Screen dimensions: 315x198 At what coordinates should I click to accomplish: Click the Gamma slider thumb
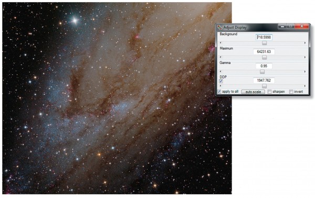[x=262, y=72]
